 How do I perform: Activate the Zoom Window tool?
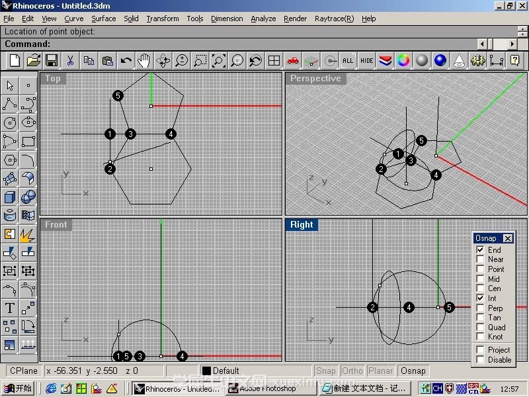coord(200,61)
